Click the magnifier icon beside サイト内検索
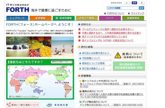 pos(108,8)
